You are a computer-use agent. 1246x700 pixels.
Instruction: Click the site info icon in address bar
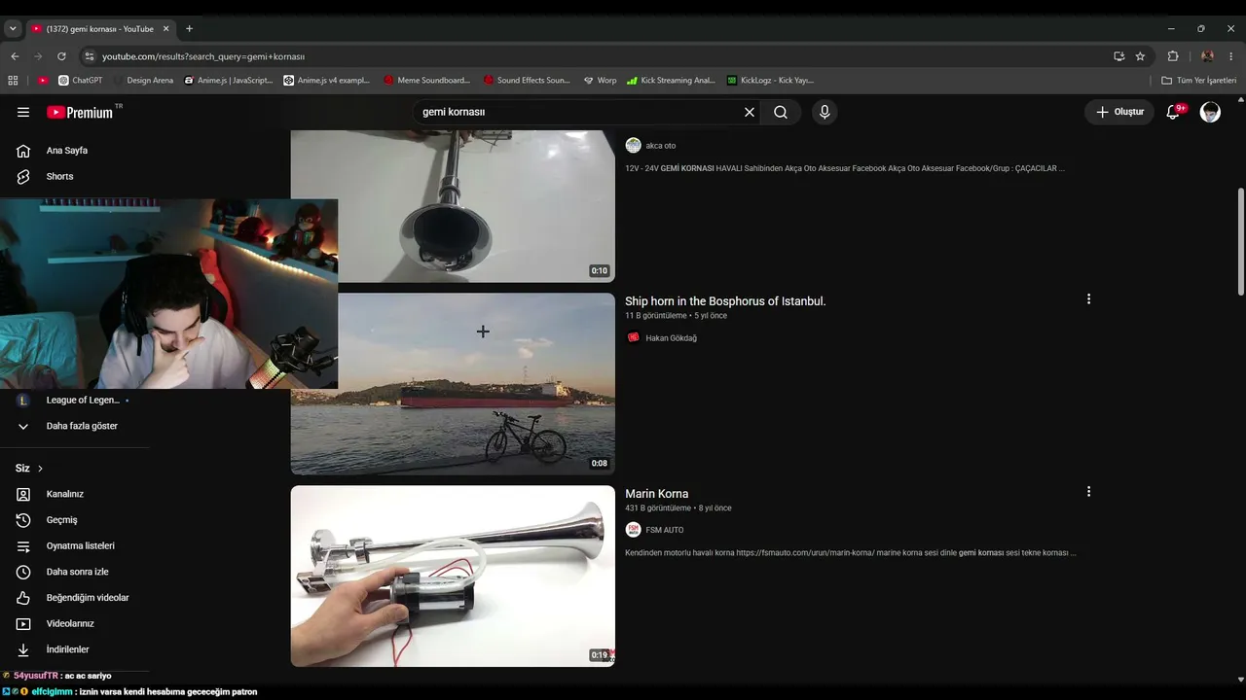(x=90, y=56)
